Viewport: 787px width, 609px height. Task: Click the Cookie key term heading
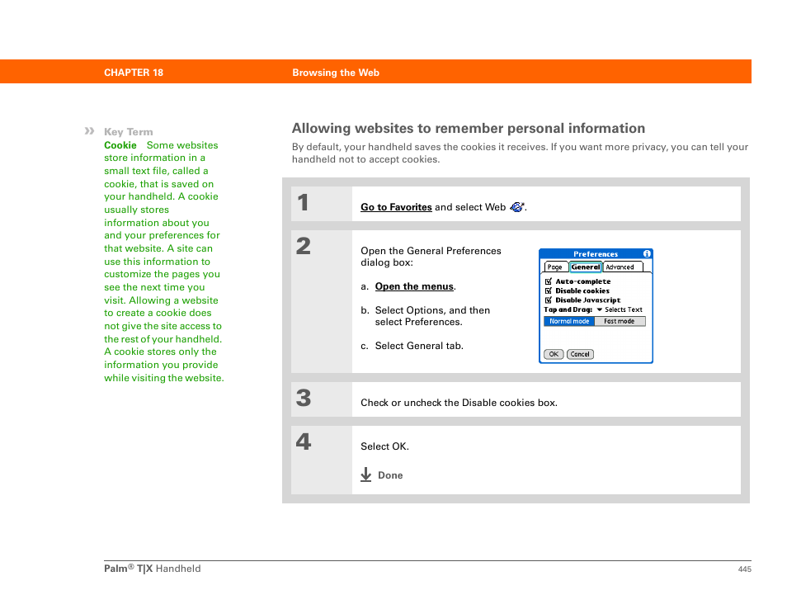click(120, 145)
